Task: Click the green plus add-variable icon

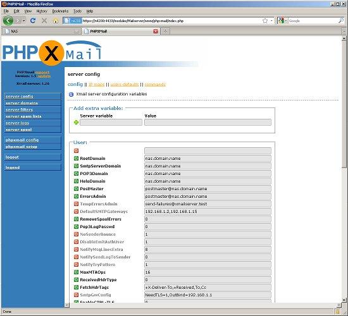Action: [x=76, y=123]
